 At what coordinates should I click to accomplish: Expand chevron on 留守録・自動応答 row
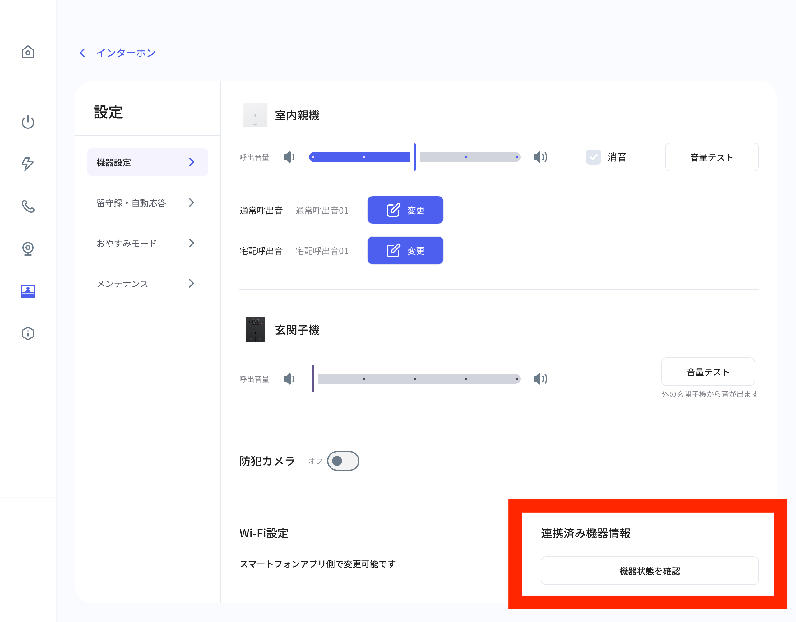pyautogui.click(x=191, y=202)
